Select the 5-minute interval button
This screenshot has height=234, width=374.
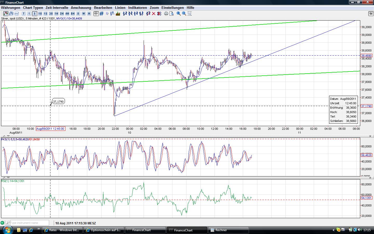click(x=35, y=14)
